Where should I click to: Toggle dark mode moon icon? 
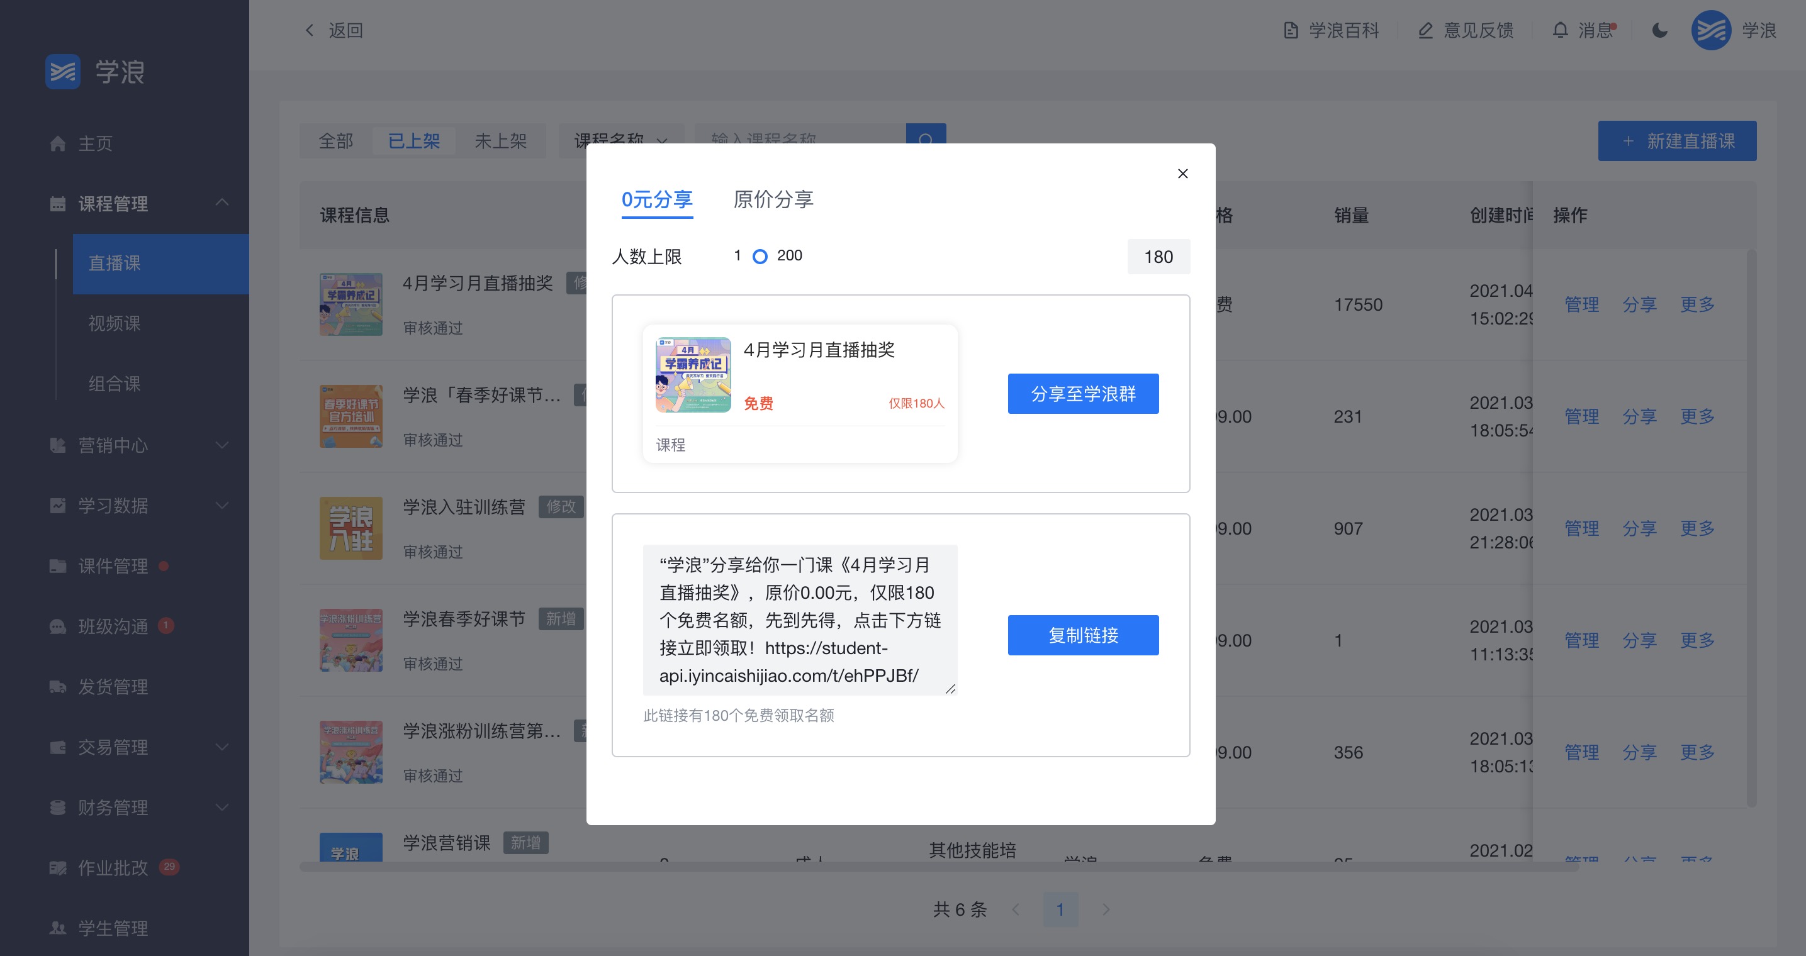click(x=1659, y=30)
